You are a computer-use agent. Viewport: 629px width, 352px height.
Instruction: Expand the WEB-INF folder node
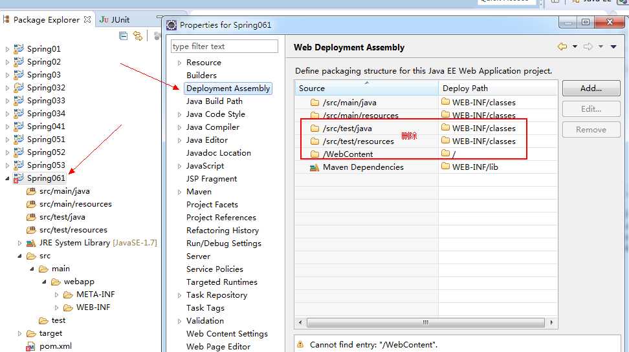pos(56,308)
